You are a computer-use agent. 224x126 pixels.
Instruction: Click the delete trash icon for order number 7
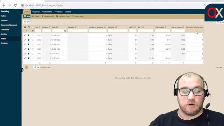tap(29, 58)
